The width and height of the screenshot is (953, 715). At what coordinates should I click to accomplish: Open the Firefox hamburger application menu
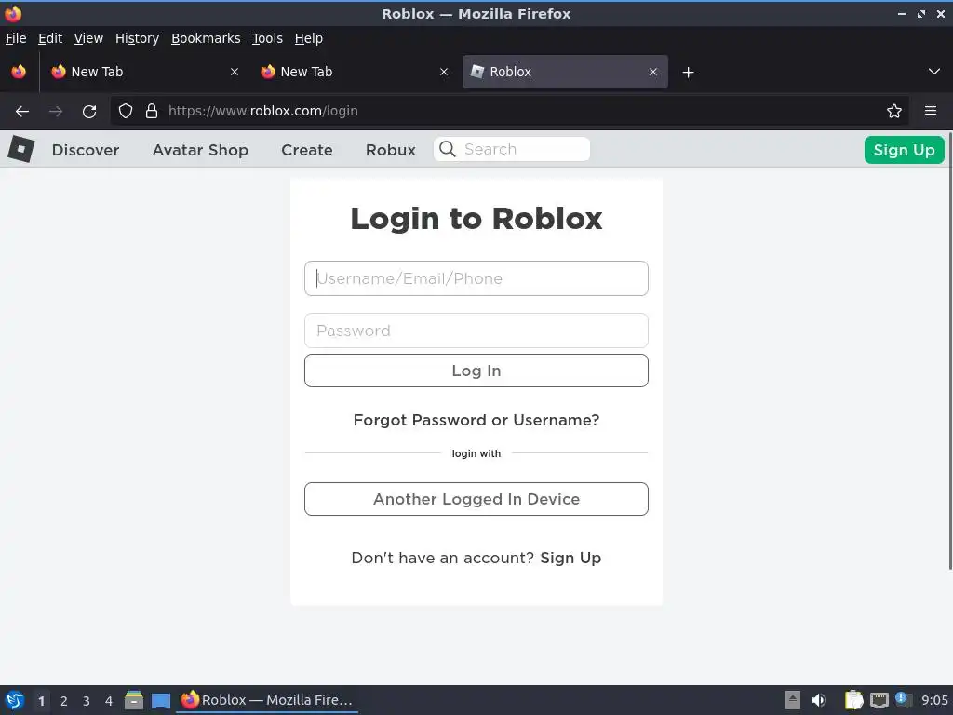point(930,111)
